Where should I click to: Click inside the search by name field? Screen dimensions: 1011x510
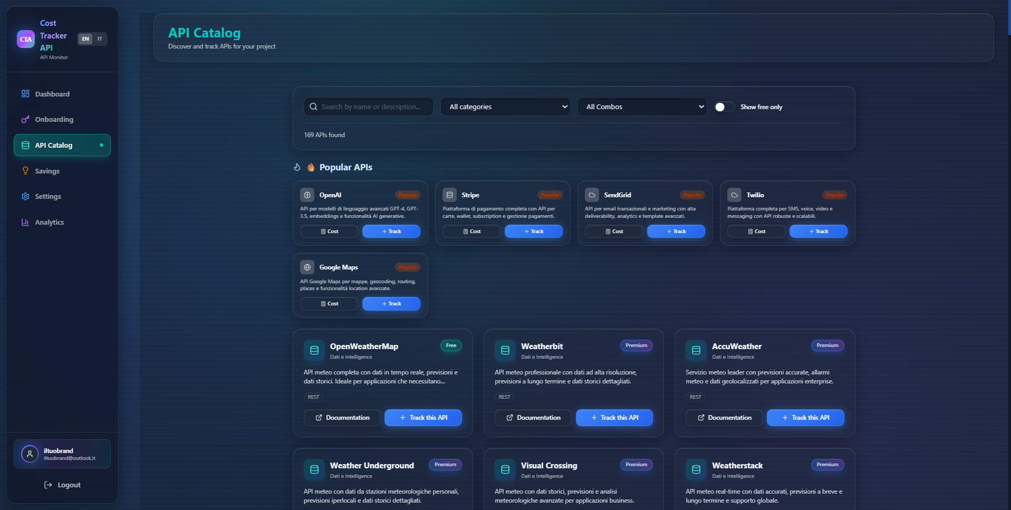(x=369, y=106)
